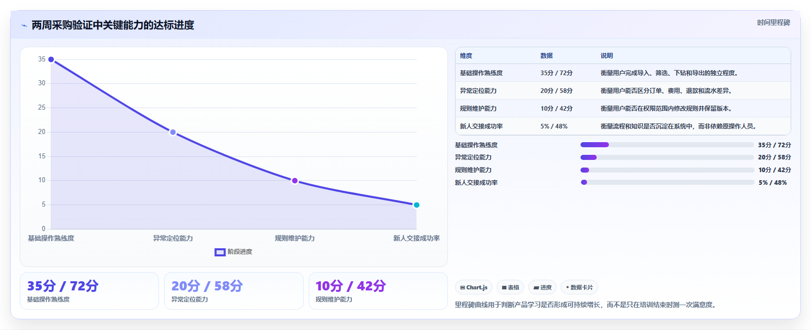Select the Chart.js tag chip
Screen dimensions: 811x330
point(474,287)
